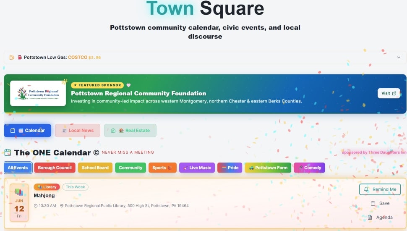Image resolution: width=407 pixels, height=231 pixels.
Task: Click the calendar icon on Calendar tab
Action: [x=13, y=131]
